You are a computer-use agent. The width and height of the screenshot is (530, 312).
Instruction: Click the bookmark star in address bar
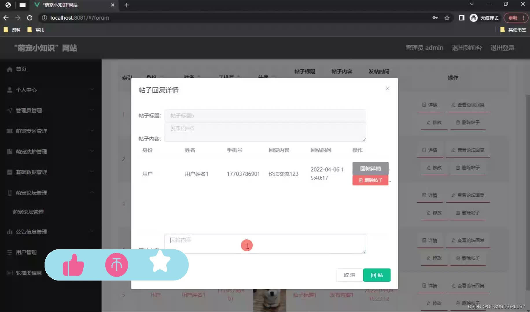click(x=447, y=18)
